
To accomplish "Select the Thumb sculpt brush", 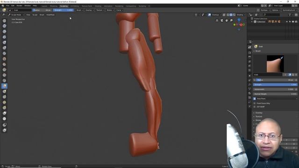I will 4,97.
